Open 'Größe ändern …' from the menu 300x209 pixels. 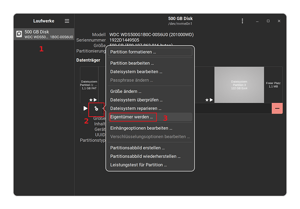pos(126,91)
